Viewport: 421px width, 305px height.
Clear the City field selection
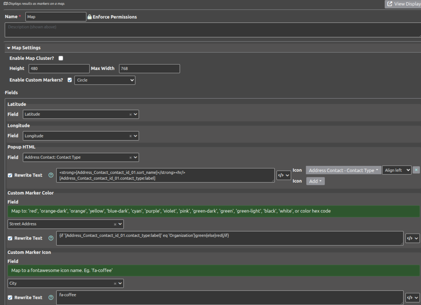click(115, 284)
